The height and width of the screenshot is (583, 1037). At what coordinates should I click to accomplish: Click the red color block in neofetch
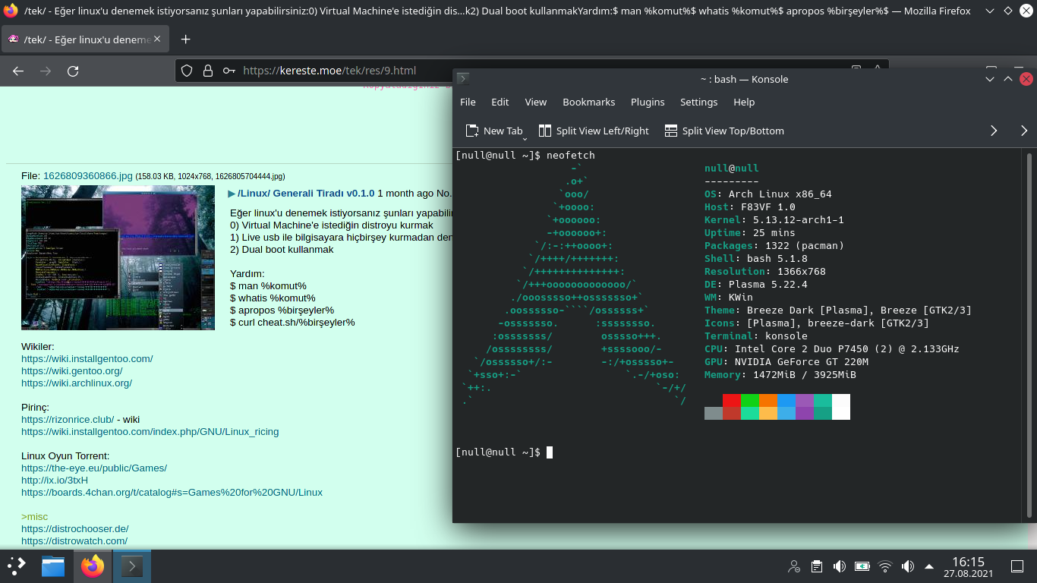731,400
